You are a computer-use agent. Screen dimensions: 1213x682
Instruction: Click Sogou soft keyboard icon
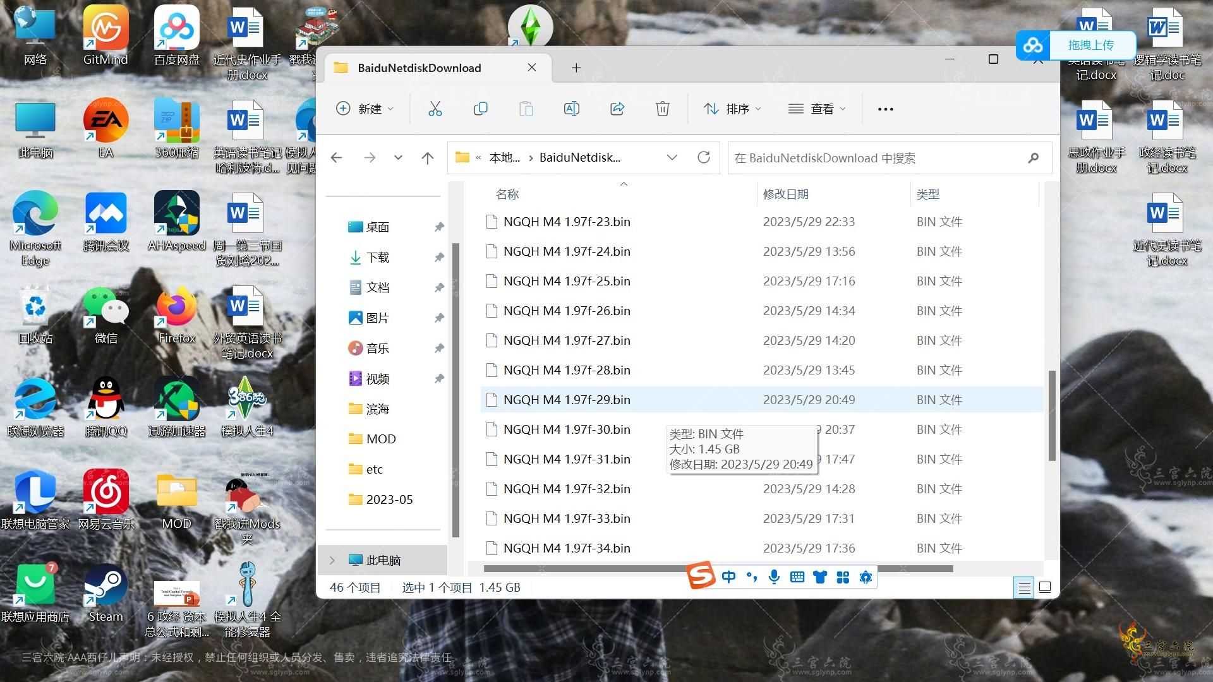797,577
